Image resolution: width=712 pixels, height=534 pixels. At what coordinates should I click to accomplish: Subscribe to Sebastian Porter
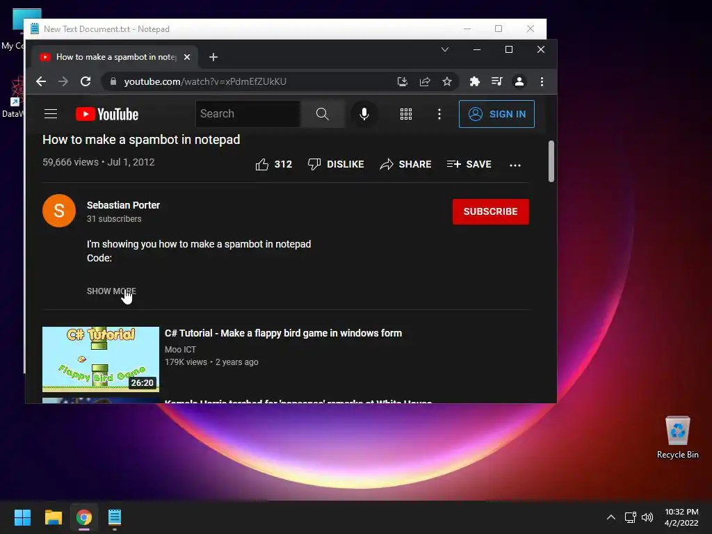490,211
